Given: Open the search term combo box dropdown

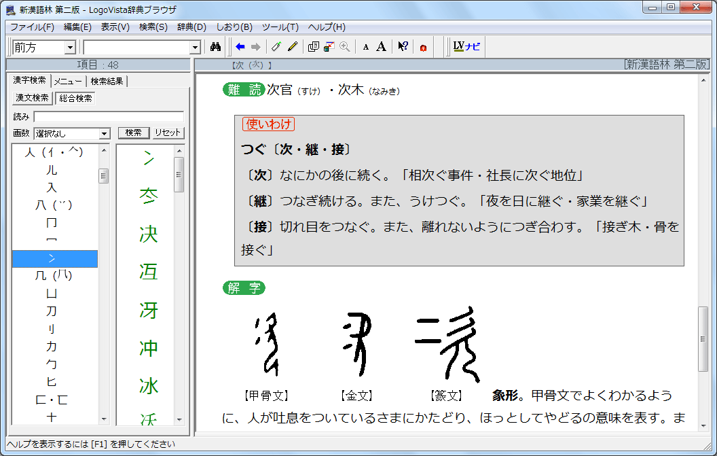Looking at the screenshot, I should [x=196, y=48].
